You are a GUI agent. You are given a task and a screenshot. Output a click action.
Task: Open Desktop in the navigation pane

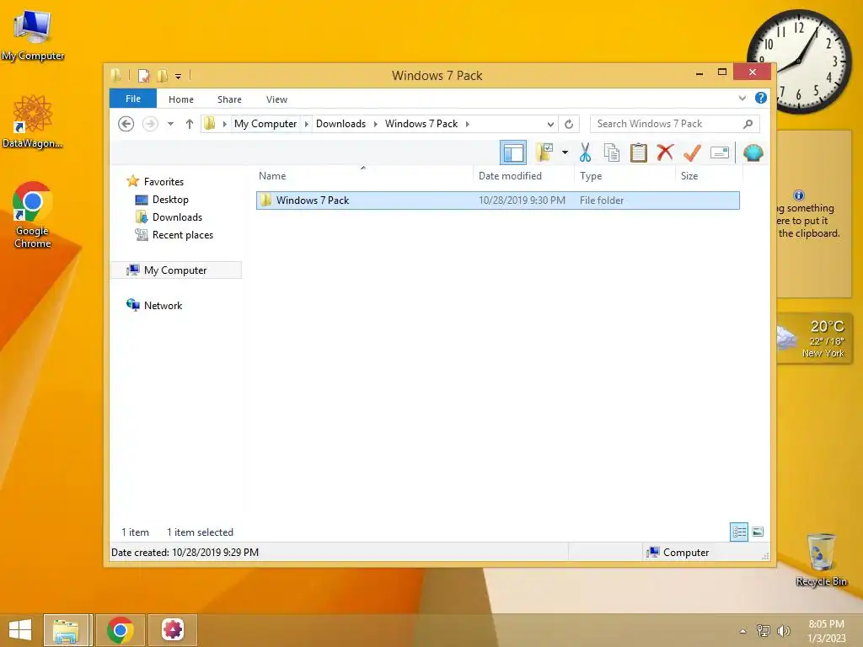click(x=170, y=199)
